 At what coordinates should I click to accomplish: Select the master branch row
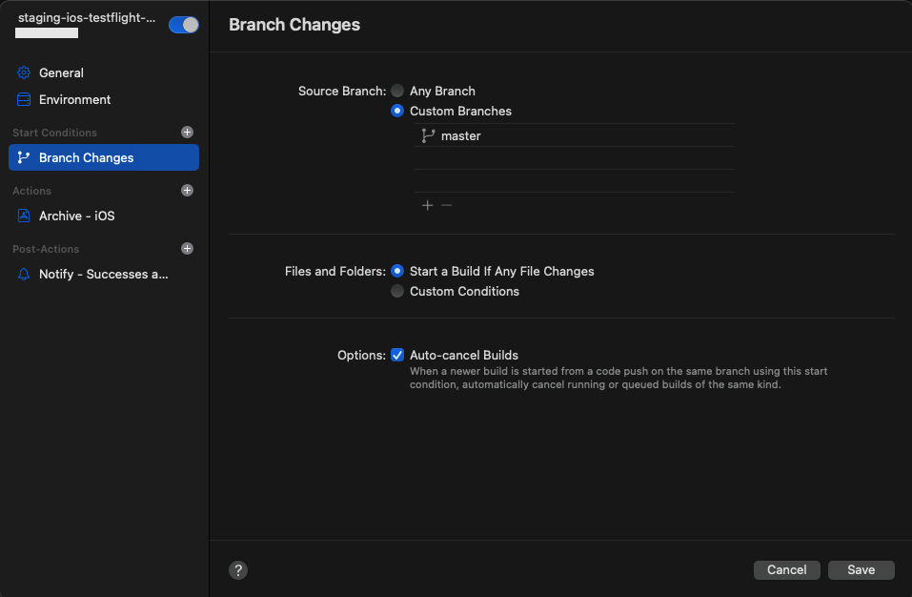[x=573, y=136]
